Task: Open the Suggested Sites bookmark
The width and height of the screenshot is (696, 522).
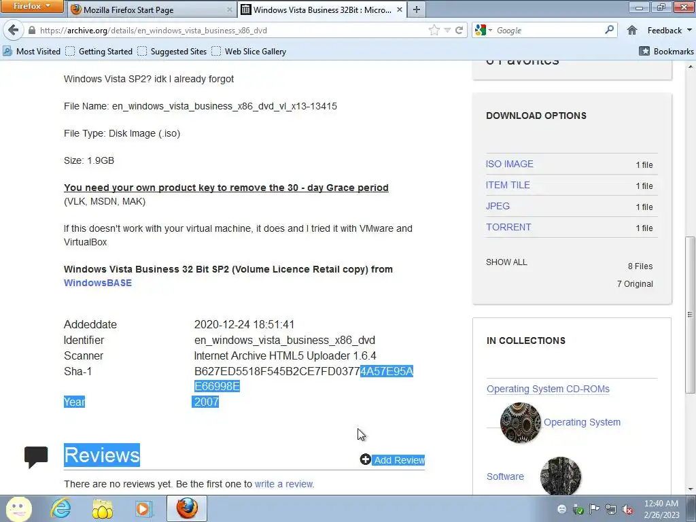Action: 172,52
